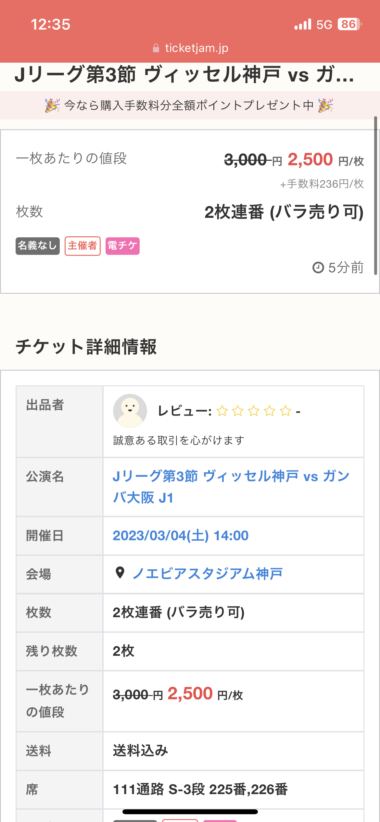This screenshot has width=380, height=822.
Task: Tap the pink 電チケ tag
Action: tap(122, 246)
